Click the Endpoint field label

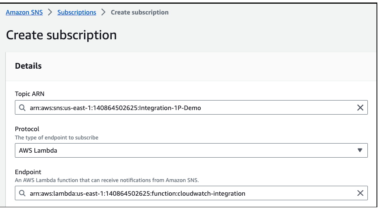click(x=28, y=172)
